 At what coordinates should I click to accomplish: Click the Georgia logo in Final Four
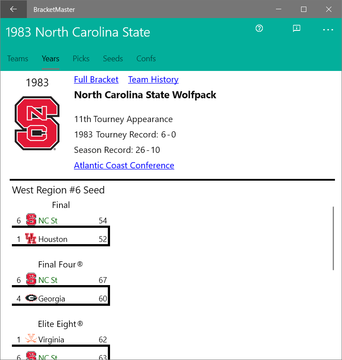click(x=31, y=298)
